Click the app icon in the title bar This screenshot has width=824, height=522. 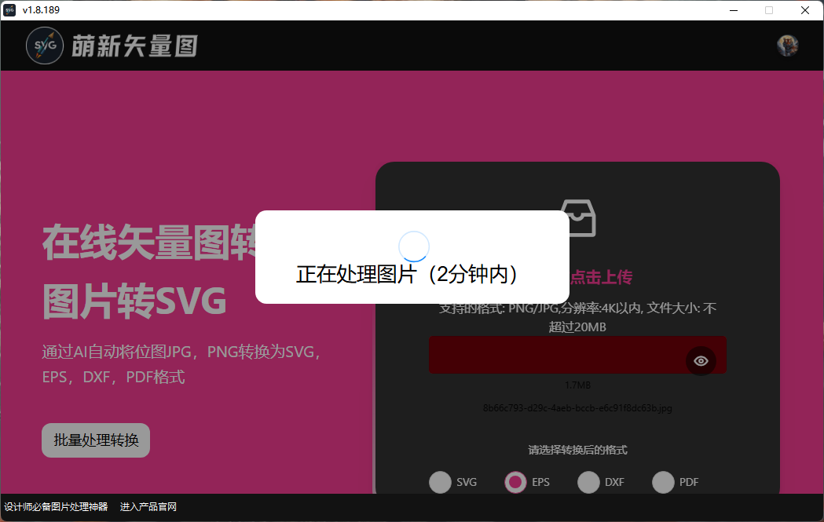click(x=9, y=10)
